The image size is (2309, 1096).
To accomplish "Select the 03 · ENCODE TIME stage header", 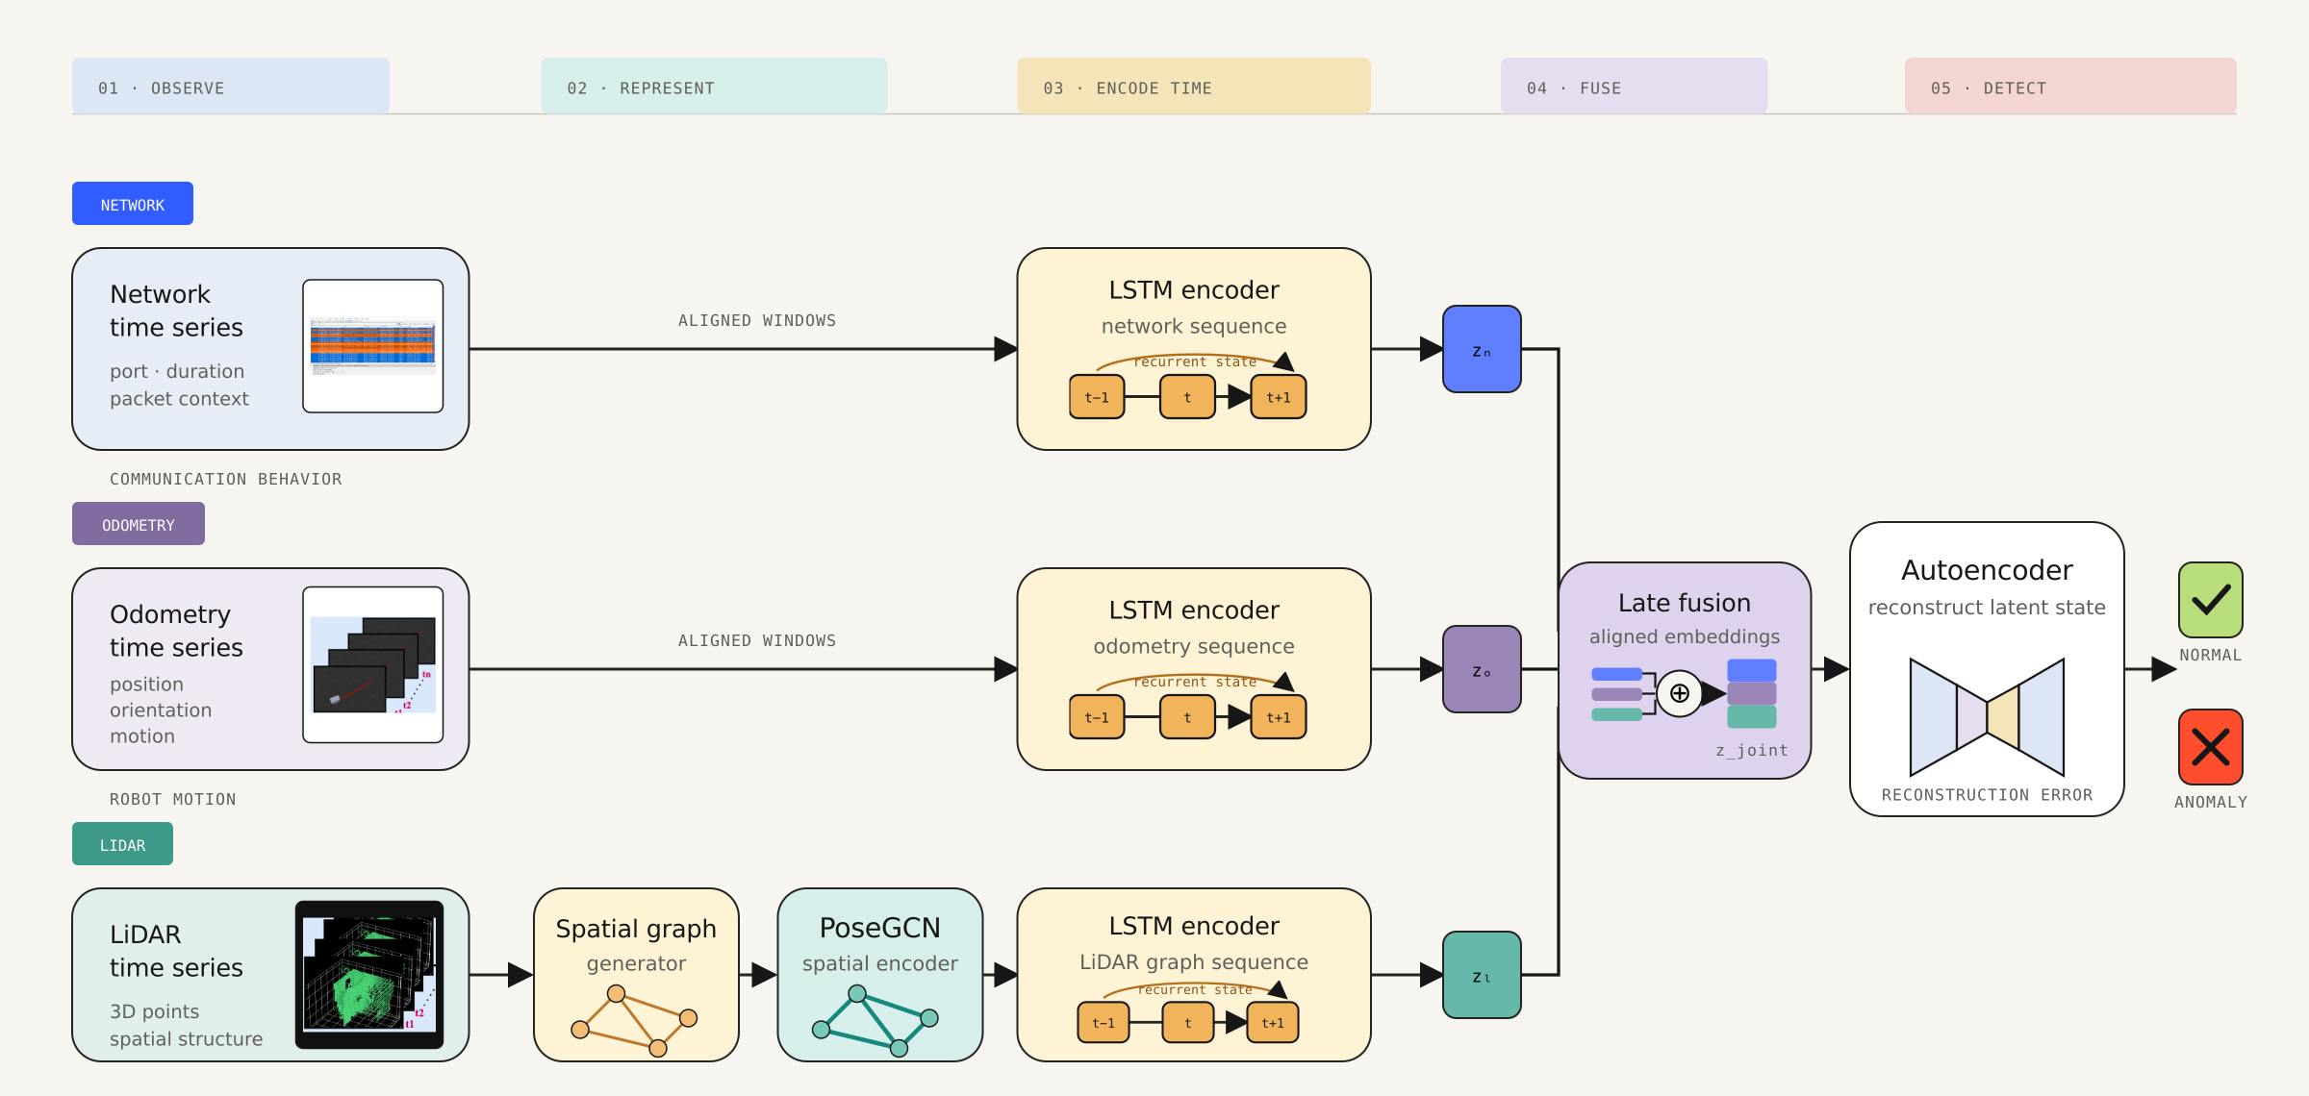I will pos(1194,87).
